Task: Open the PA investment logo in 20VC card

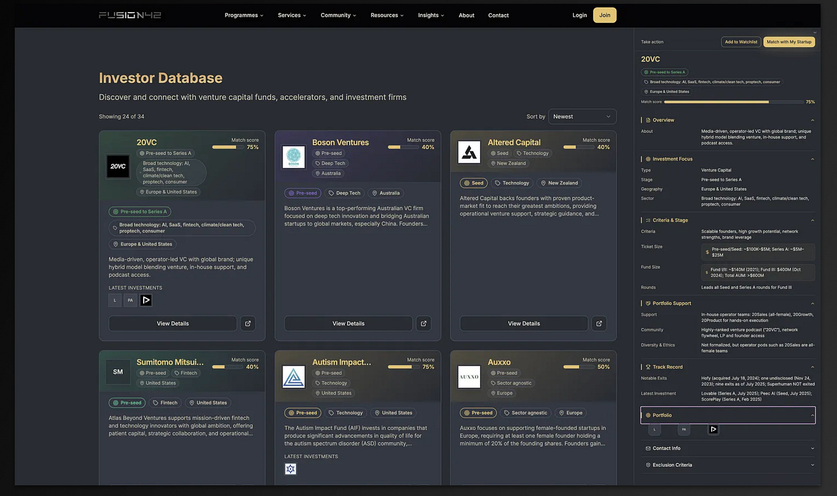Action: click(130, 300)
